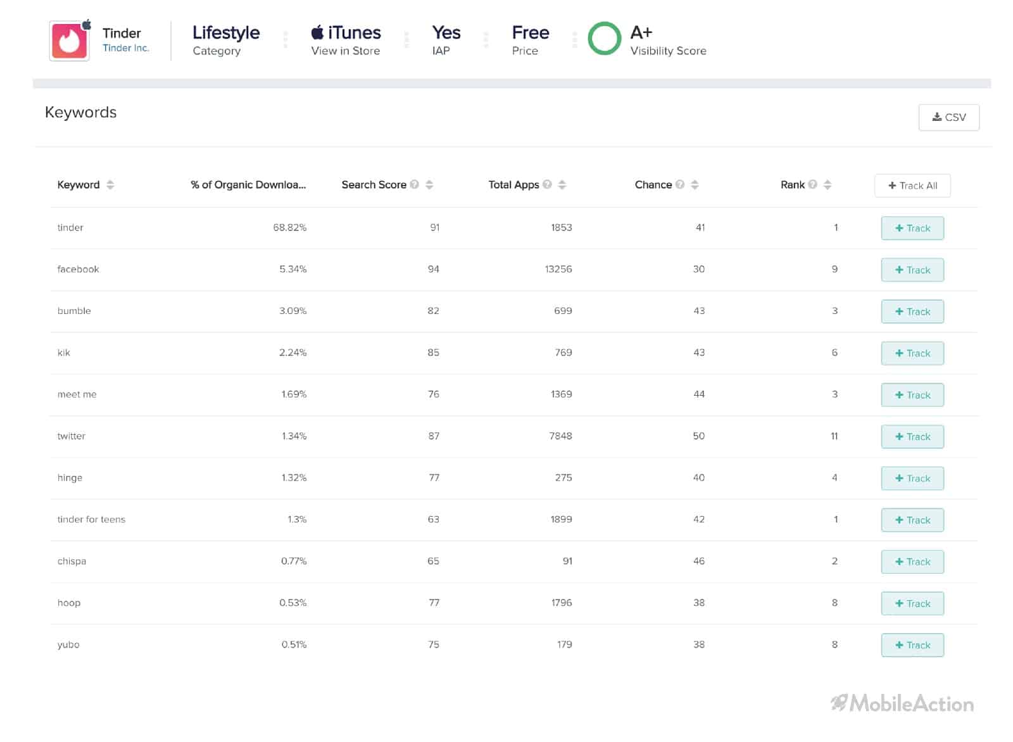The width and height of the screenshot is (1013, 742).
Task: Click the Total Apps header label
Action: 513,184
